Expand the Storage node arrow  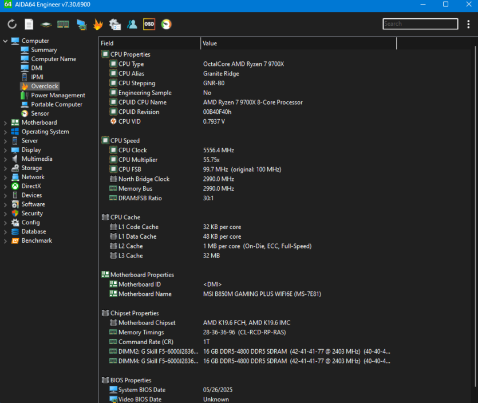(x=5, y=168)
